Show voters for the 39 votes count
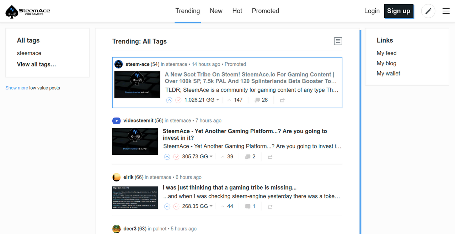The image size is (455, 234). (227, 156)
